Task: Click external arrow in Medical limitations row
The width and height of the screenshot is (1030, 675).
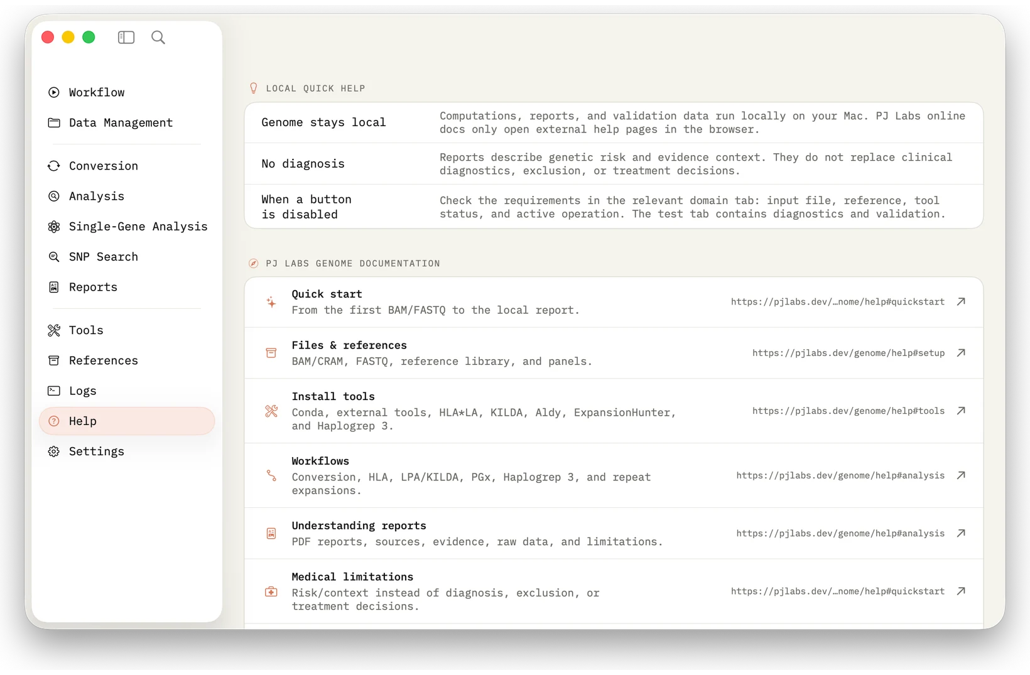Action: [961, 591]
